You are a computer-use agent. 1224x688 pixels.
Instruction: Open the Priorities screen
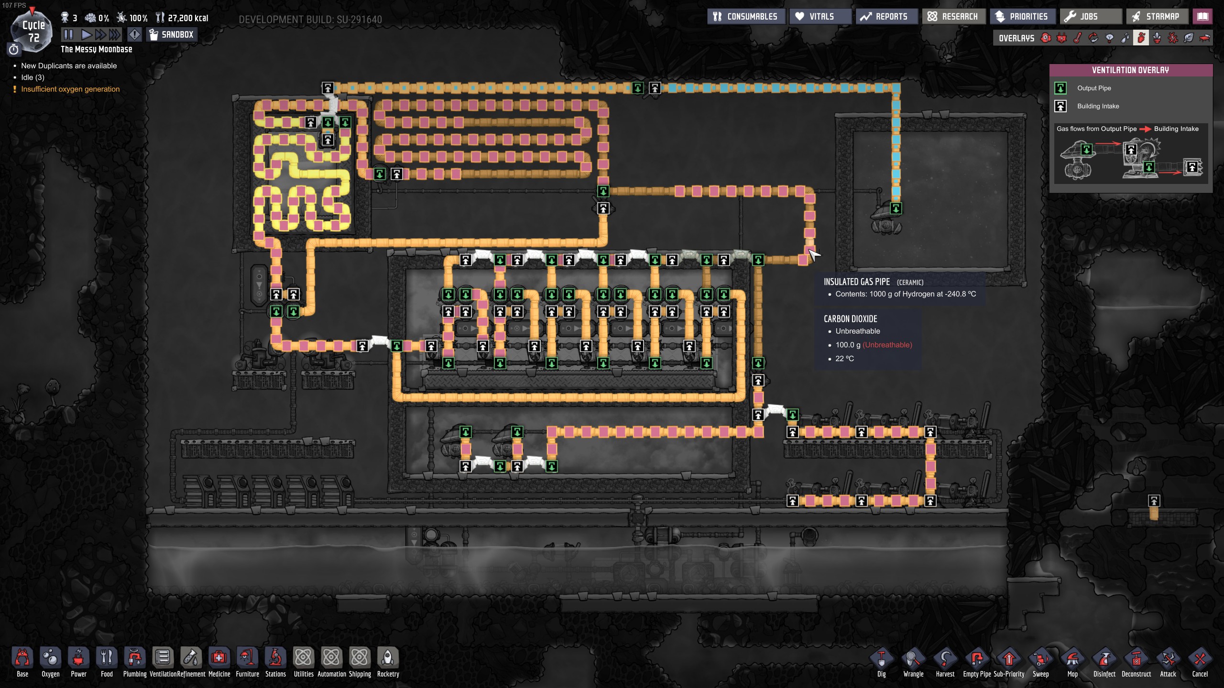coord(1022,17)
